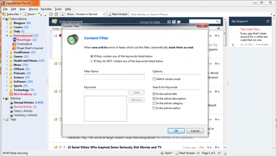Open the Help menu
Screen dimensions: 277x157
coord(68,9)
